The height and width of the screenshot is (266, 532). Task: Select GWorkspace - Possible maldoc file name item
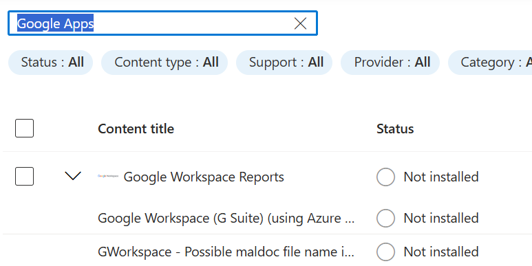(226, 252)
